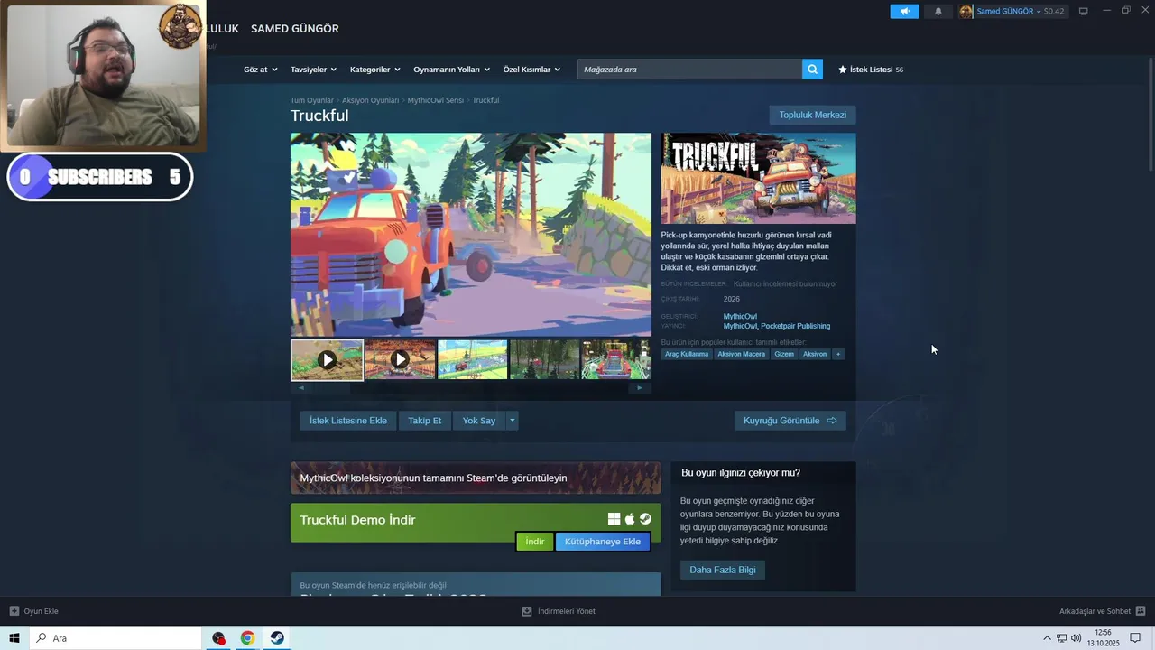Click the star icon beside İstek Listesi
Screen dimensions: 1155x650
(843, 70)
